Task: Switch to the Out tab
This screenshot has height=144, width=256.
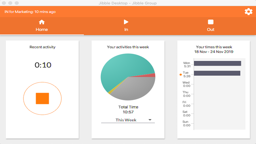Action: (211, 26)
